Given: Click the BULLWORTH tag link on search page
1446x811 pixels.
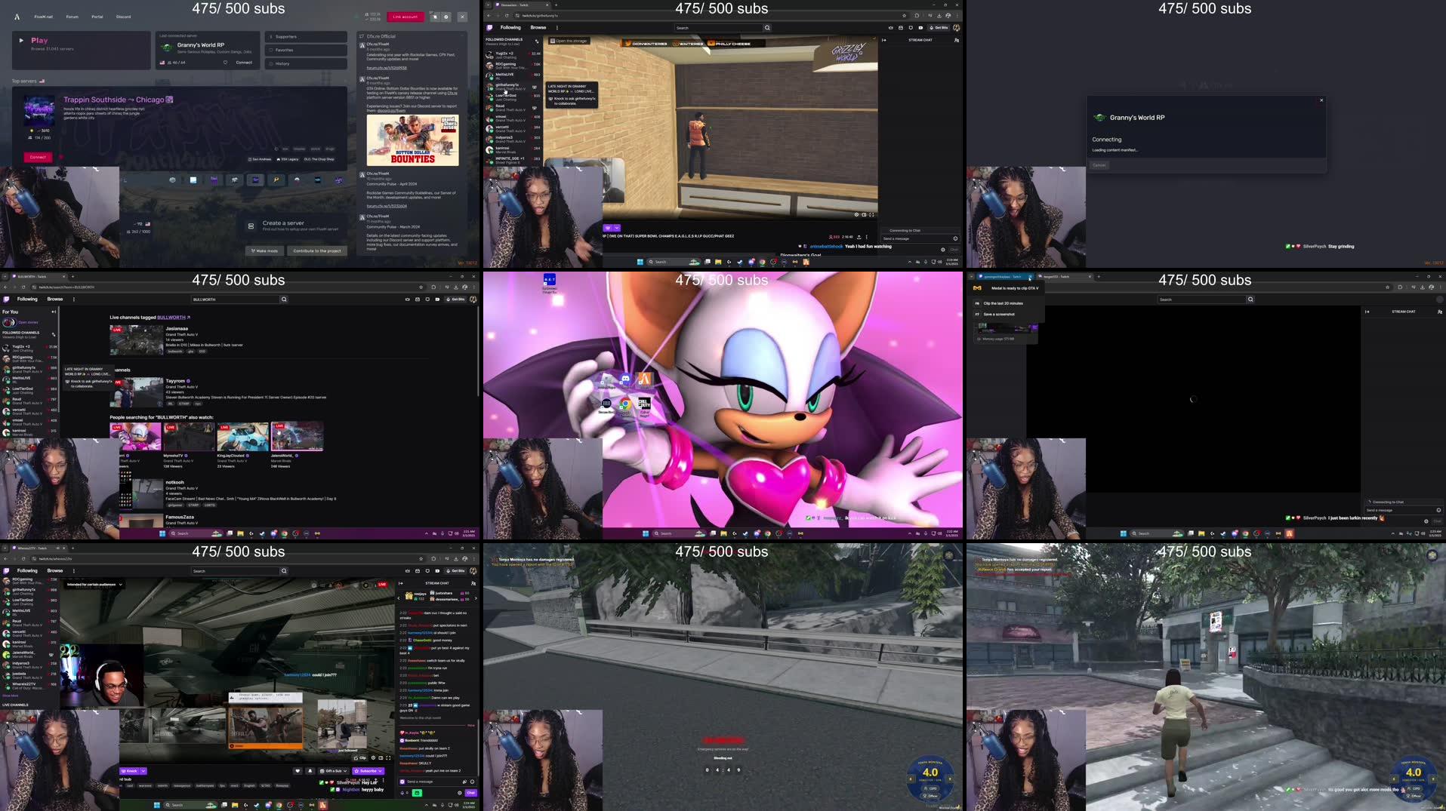Looking at the screenshot, I should click(x=173, y=318).
